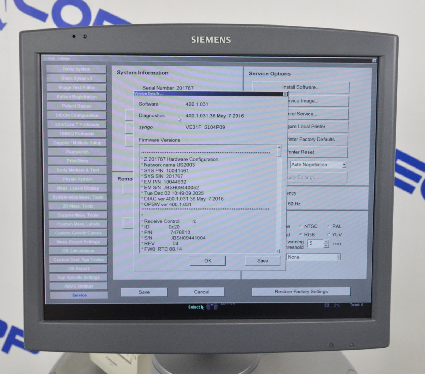Switch to the Basic System page

click(x=76, y=69)
